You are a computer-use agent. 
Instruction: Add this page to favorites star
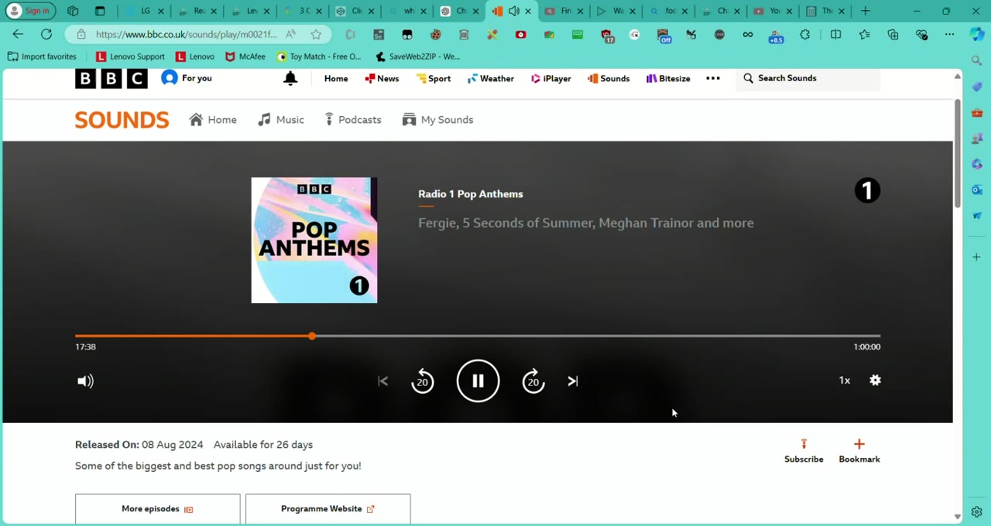[316, 35]
